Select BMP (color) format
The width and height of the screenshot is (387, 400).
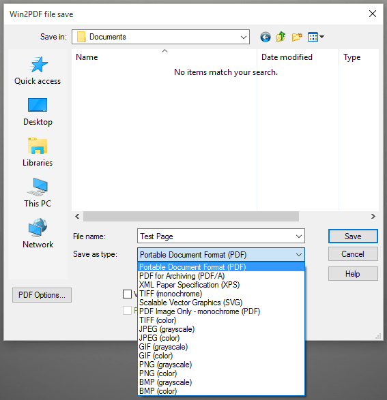coord(221,391)
